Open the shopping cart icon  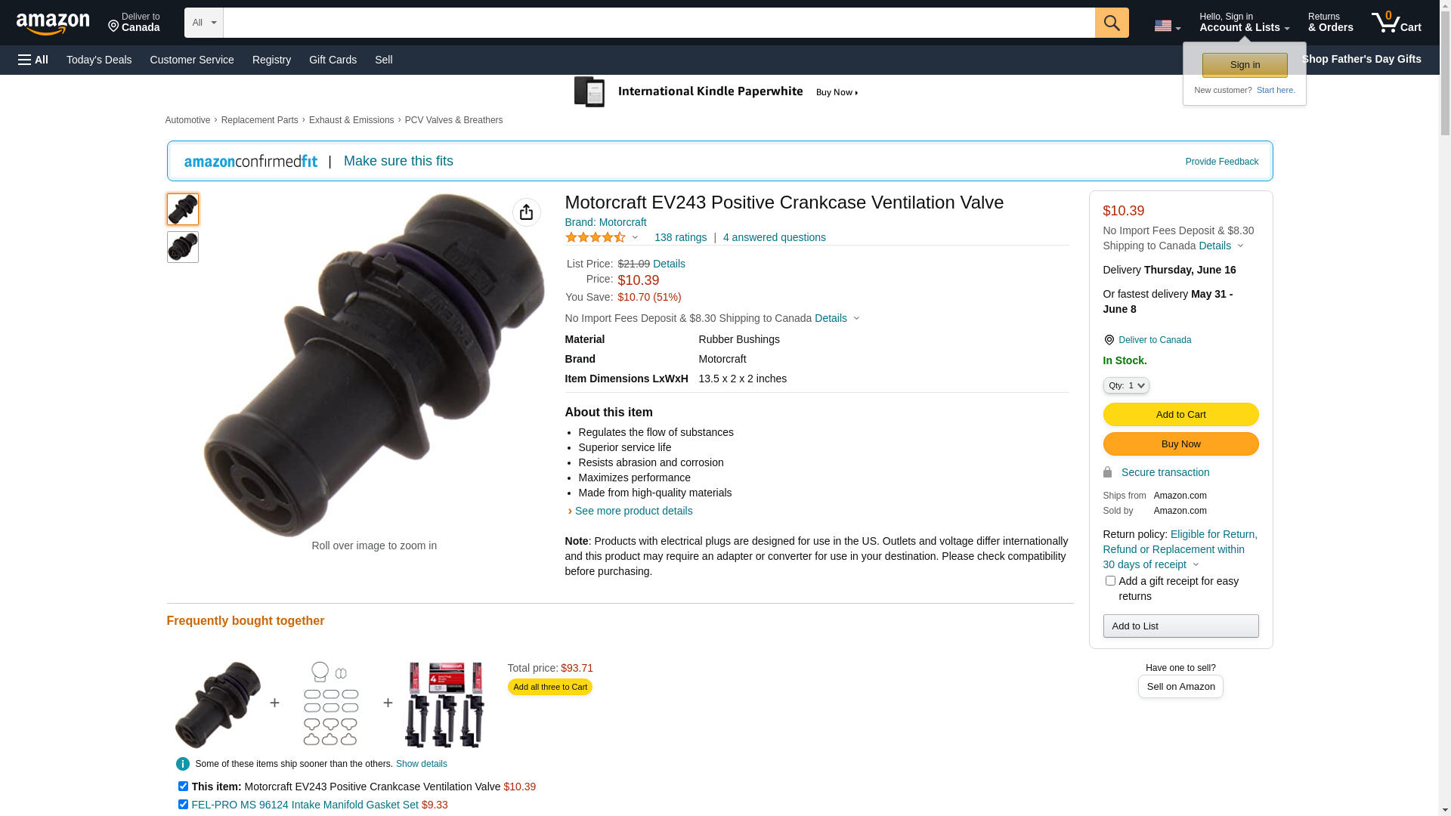point(1396,23)
